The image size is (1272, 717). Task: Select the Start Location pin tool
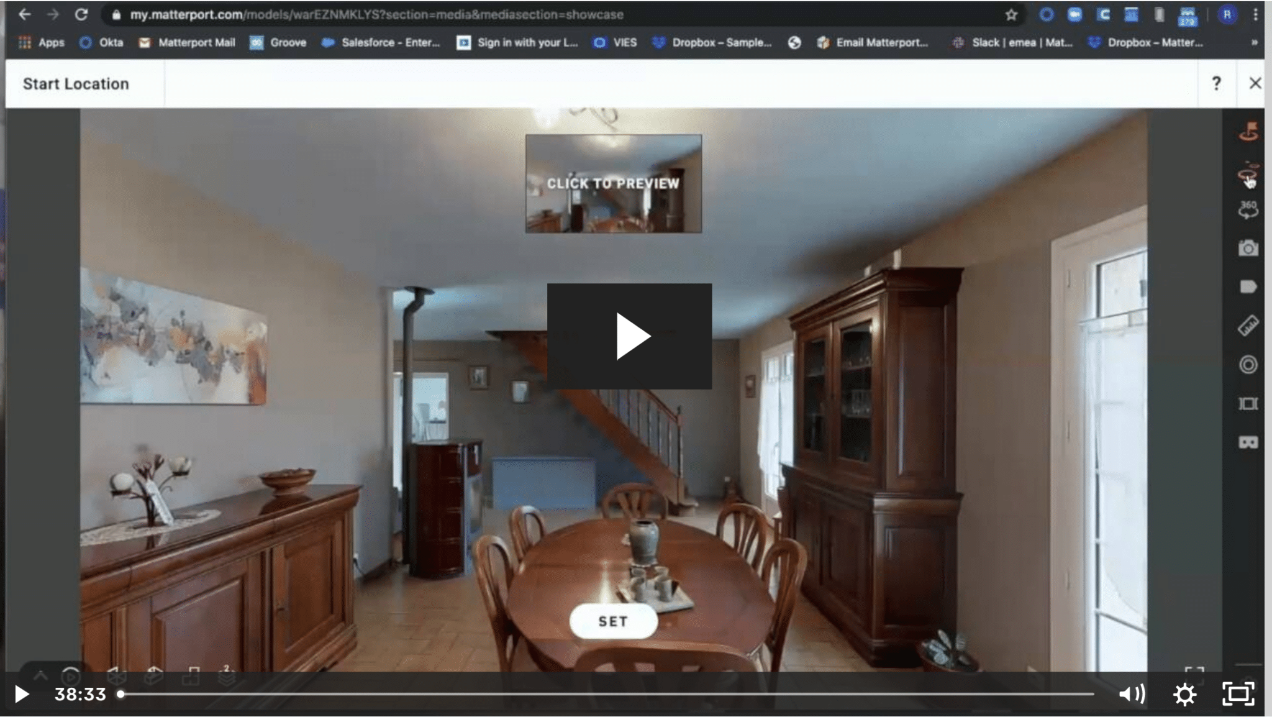[x=1248, y=132]
